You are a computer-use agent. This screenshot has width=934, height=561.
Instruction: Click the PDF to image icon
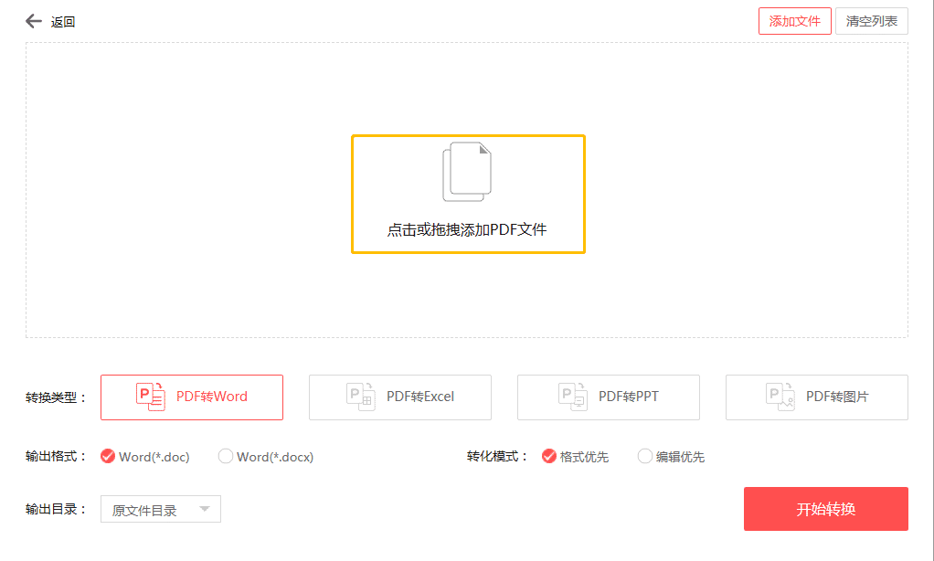click(780, 397)
